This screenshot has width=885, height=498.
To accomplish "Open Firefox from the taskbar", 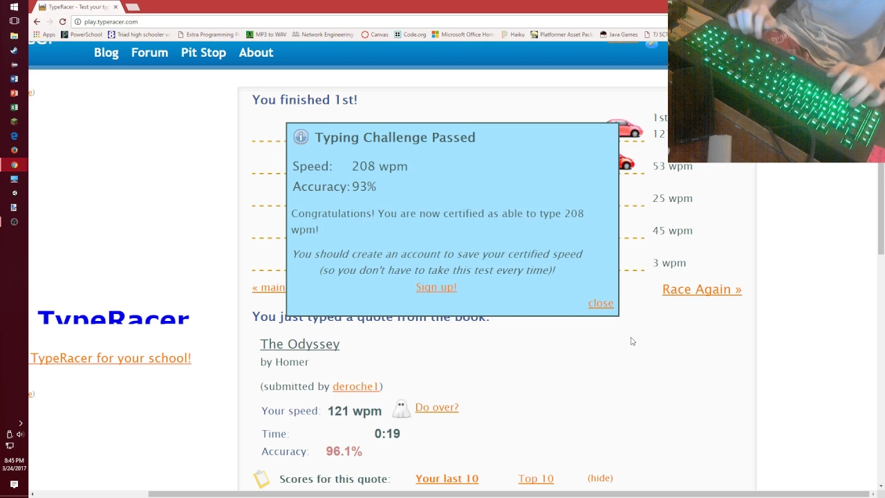I will click(x=14, y=150).
